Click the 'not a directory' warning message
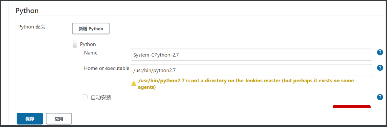 (246, 84)
